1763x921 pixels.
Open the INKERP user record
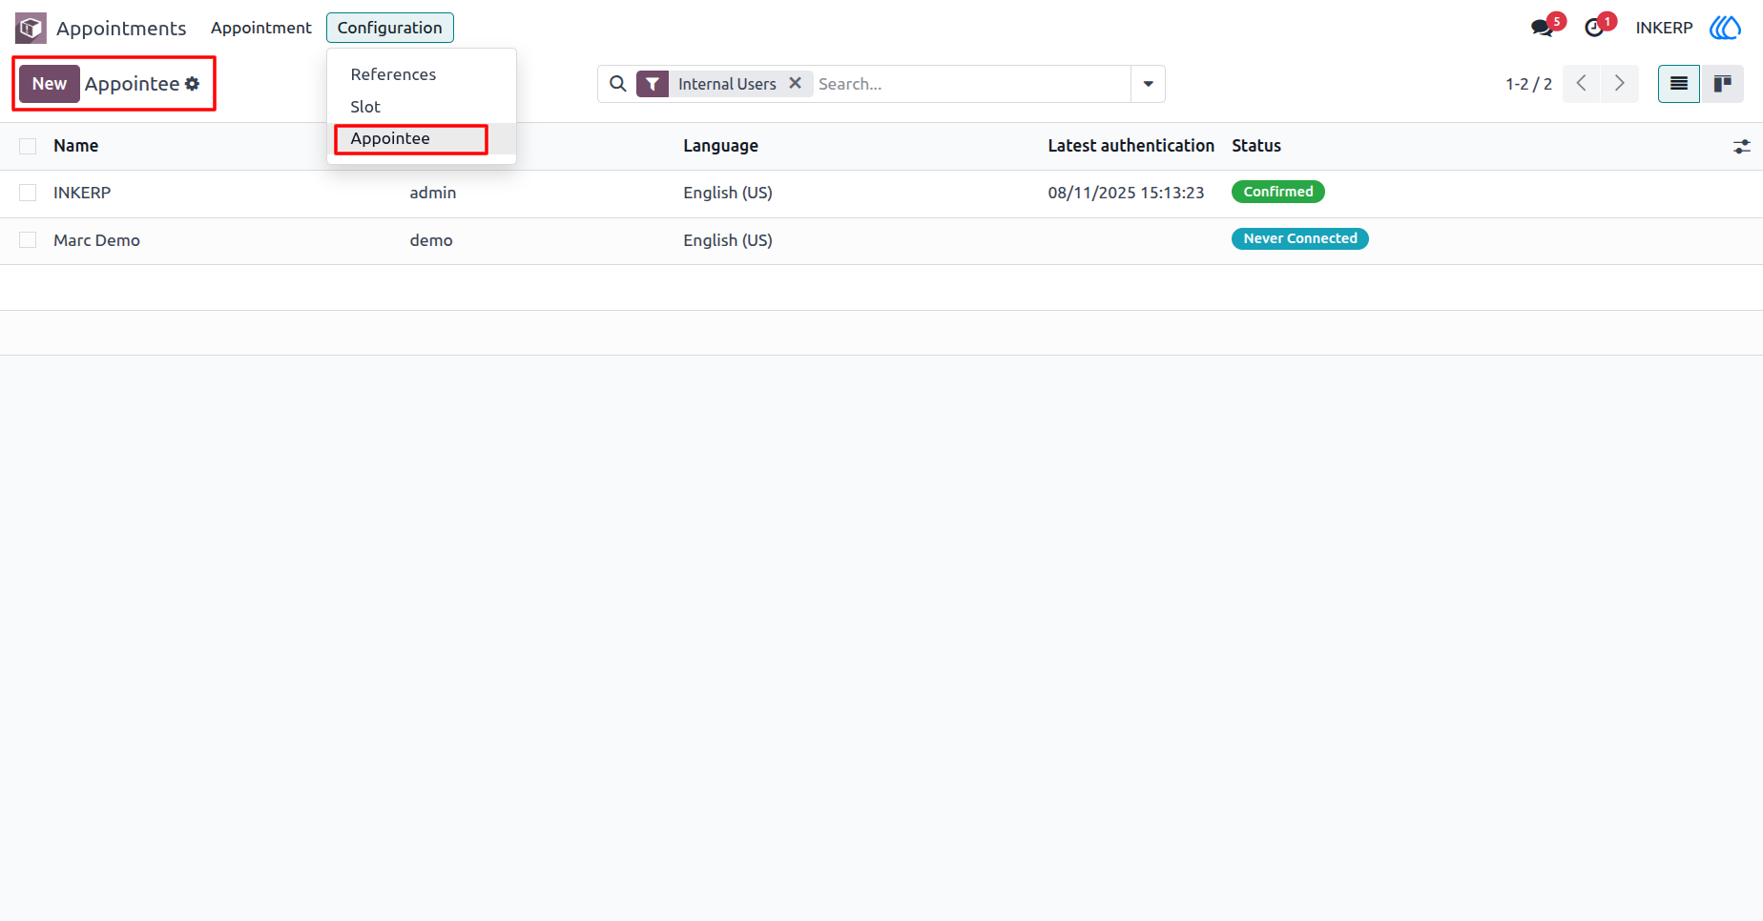(x=82, y=193)
